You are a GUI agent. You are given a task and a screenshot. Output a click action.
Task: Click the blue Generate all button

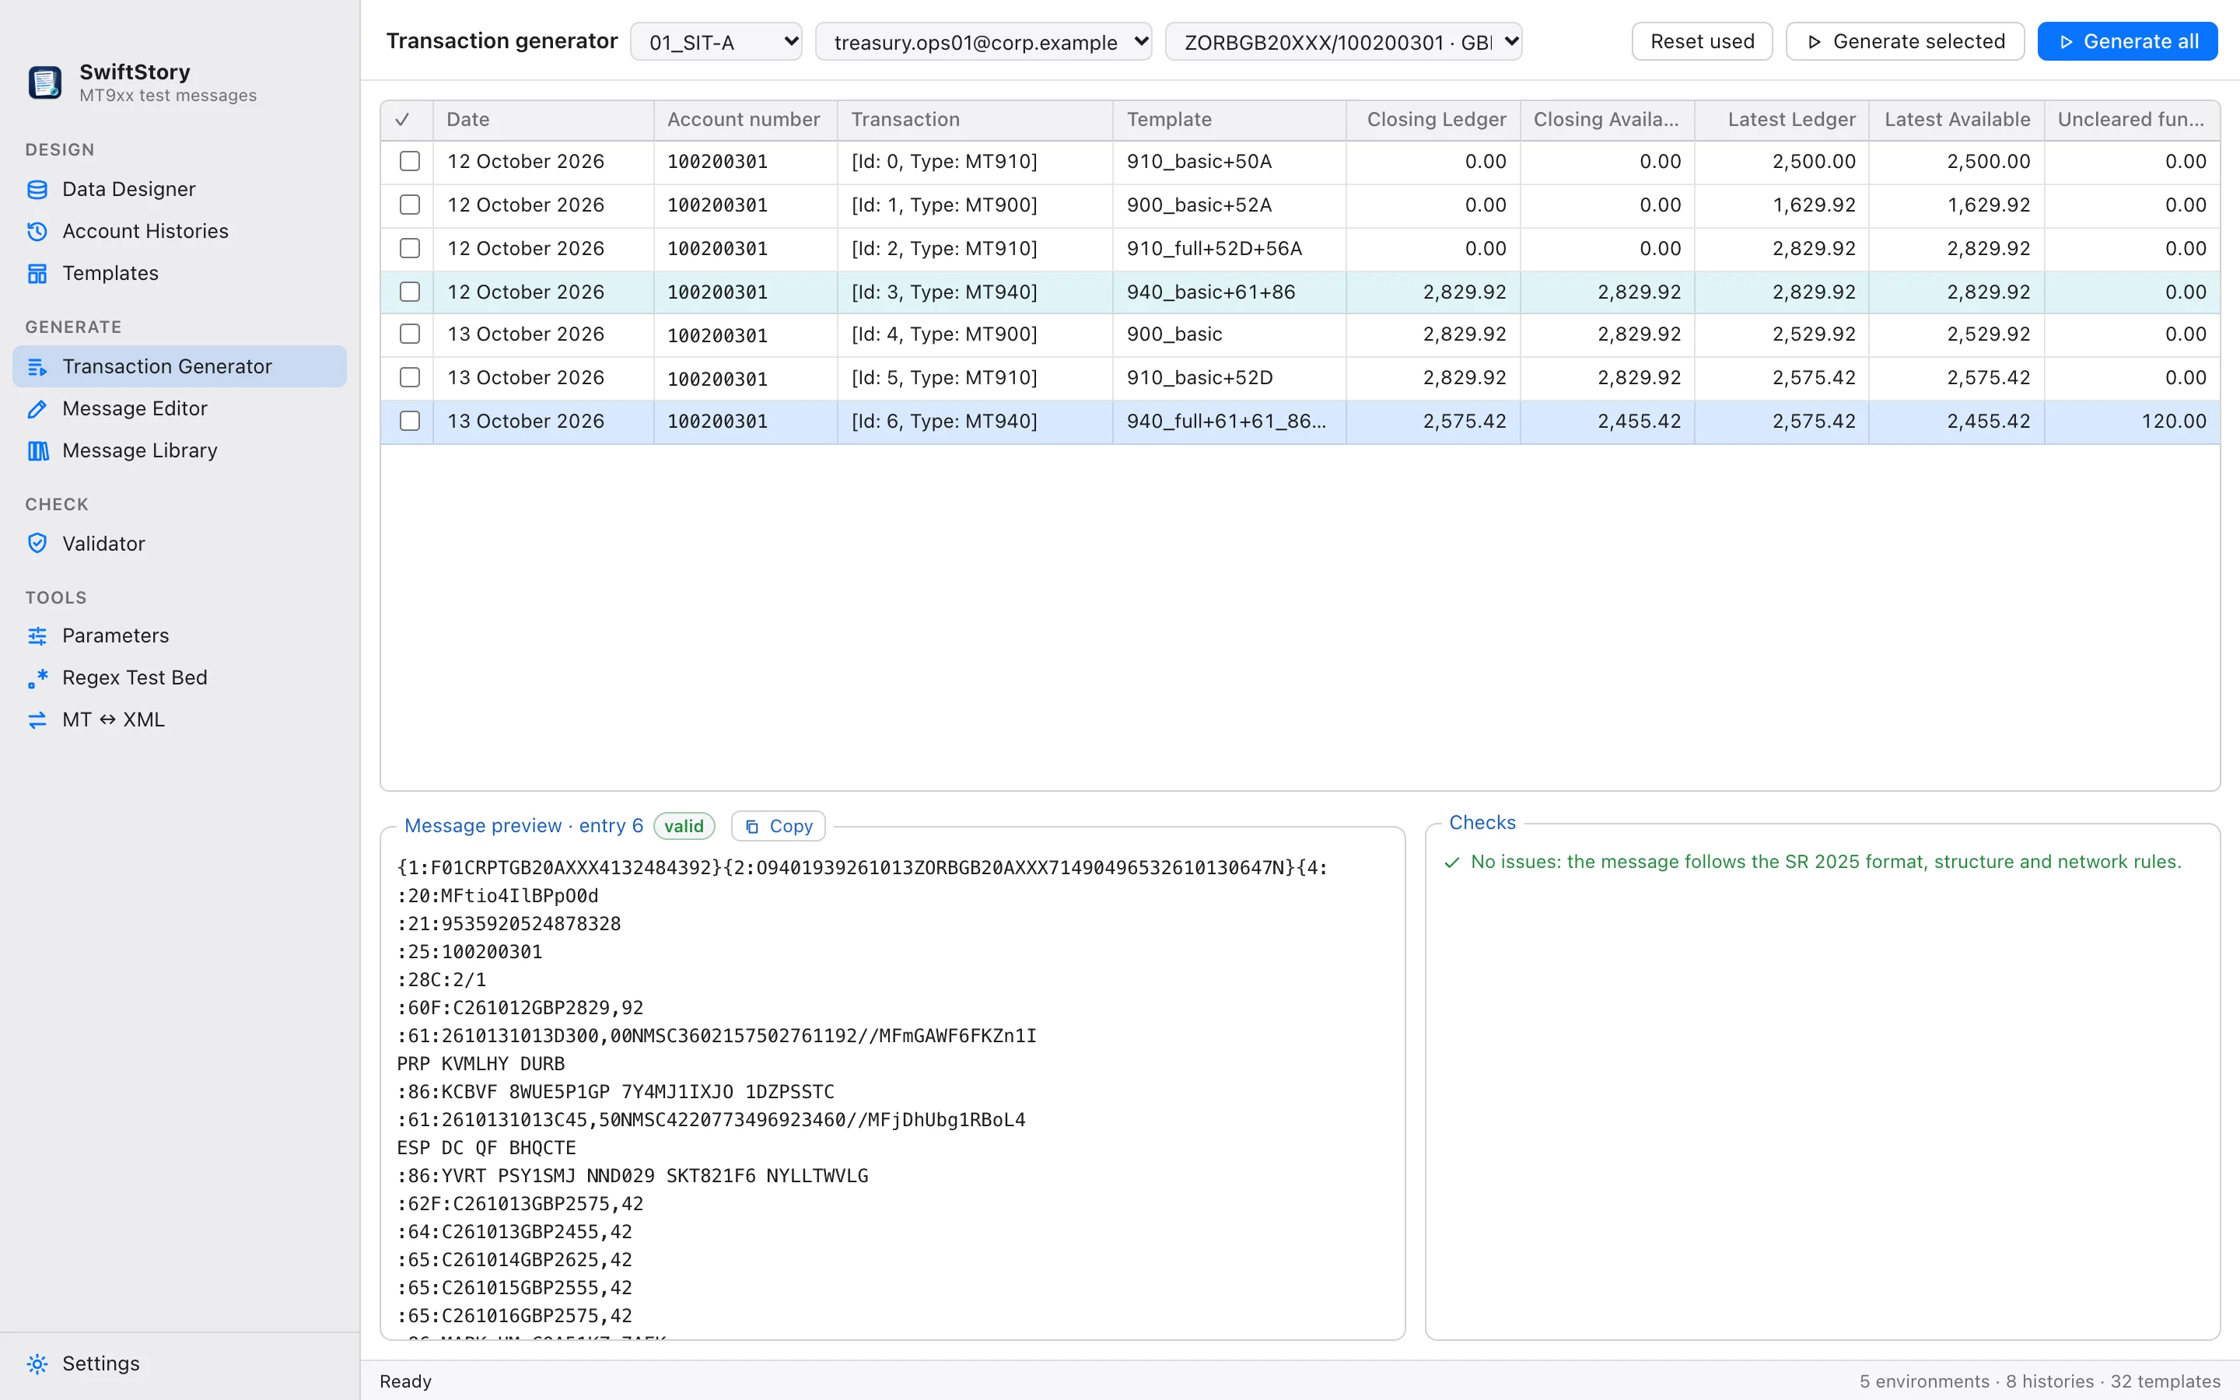(2127, 42)
